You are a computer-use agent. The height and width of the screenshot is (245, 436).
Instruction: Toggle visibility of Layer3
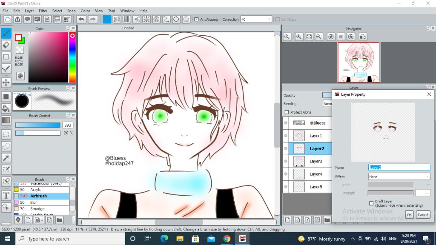286,161
